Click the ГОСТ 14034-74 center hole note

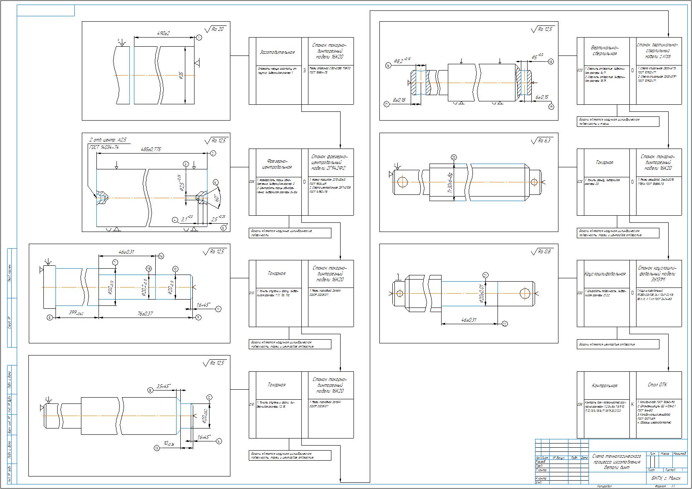pyautogui.click(x=104, y=147)
